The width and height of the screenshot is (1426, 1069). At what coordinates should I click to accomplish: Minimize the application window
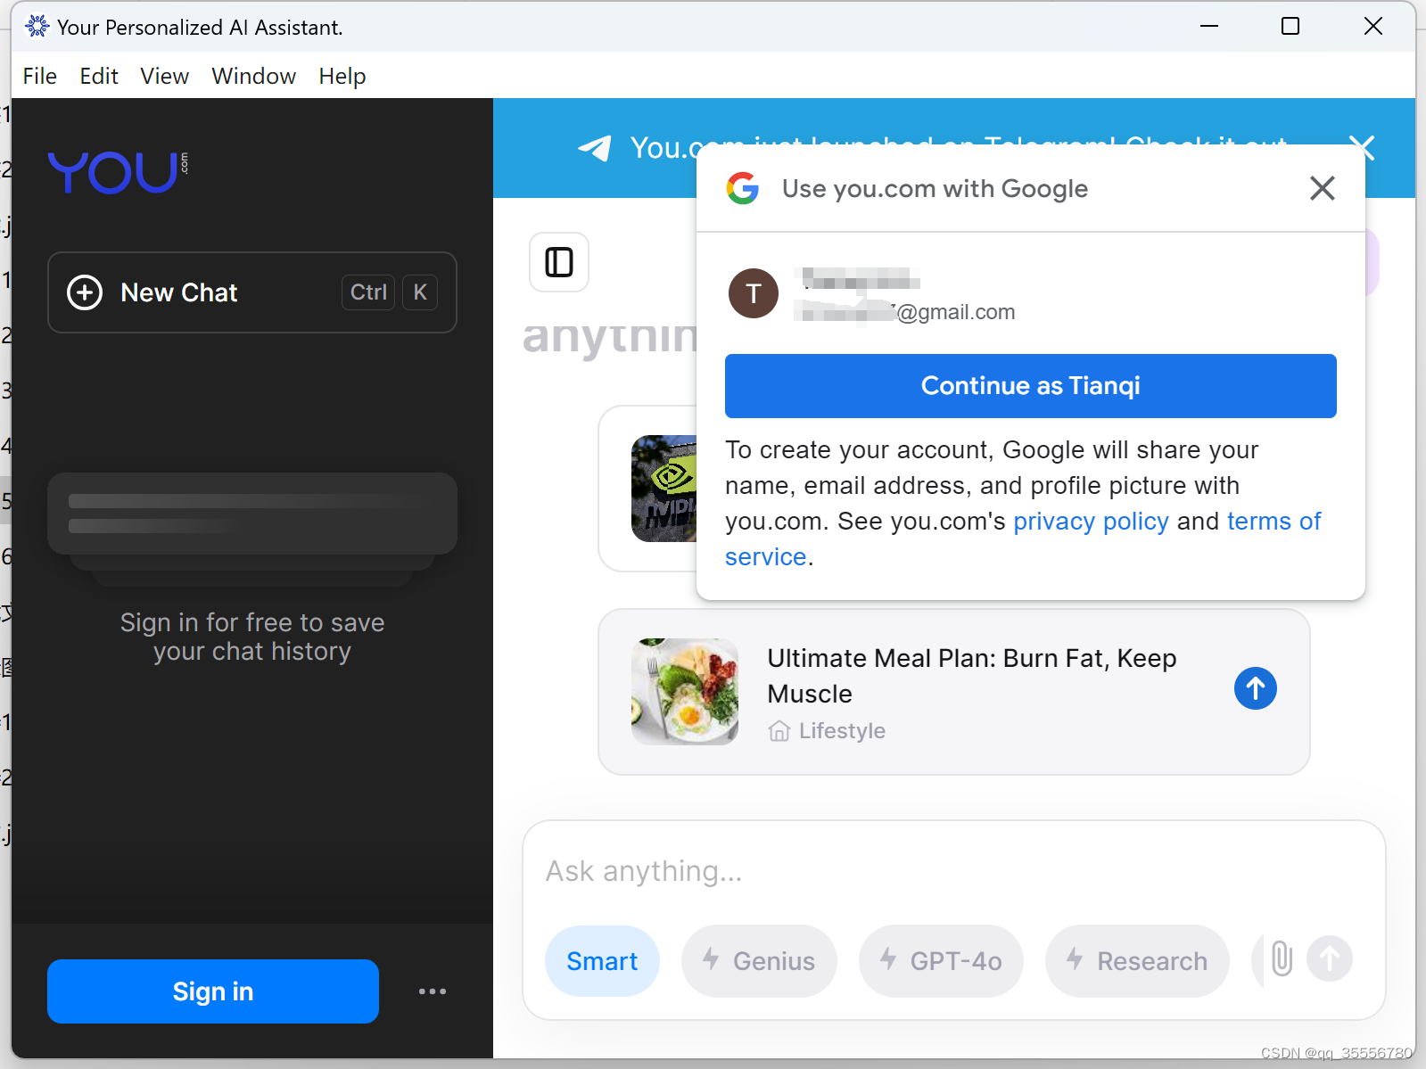[1208, 27]
